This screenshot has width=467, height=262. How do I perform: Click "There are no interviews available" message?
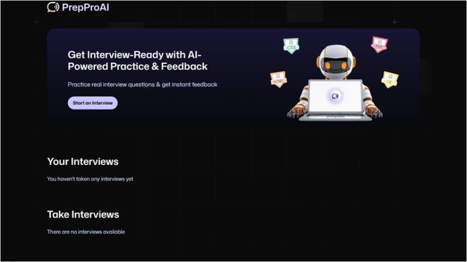click(x=86, y=232)
